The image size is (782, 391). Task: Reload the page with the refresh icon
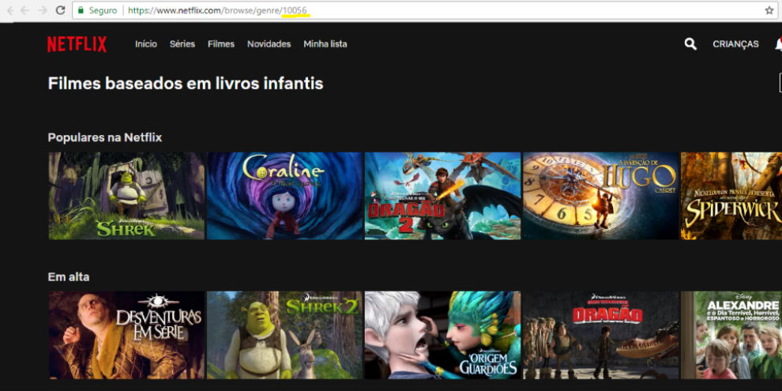[60, 10]
